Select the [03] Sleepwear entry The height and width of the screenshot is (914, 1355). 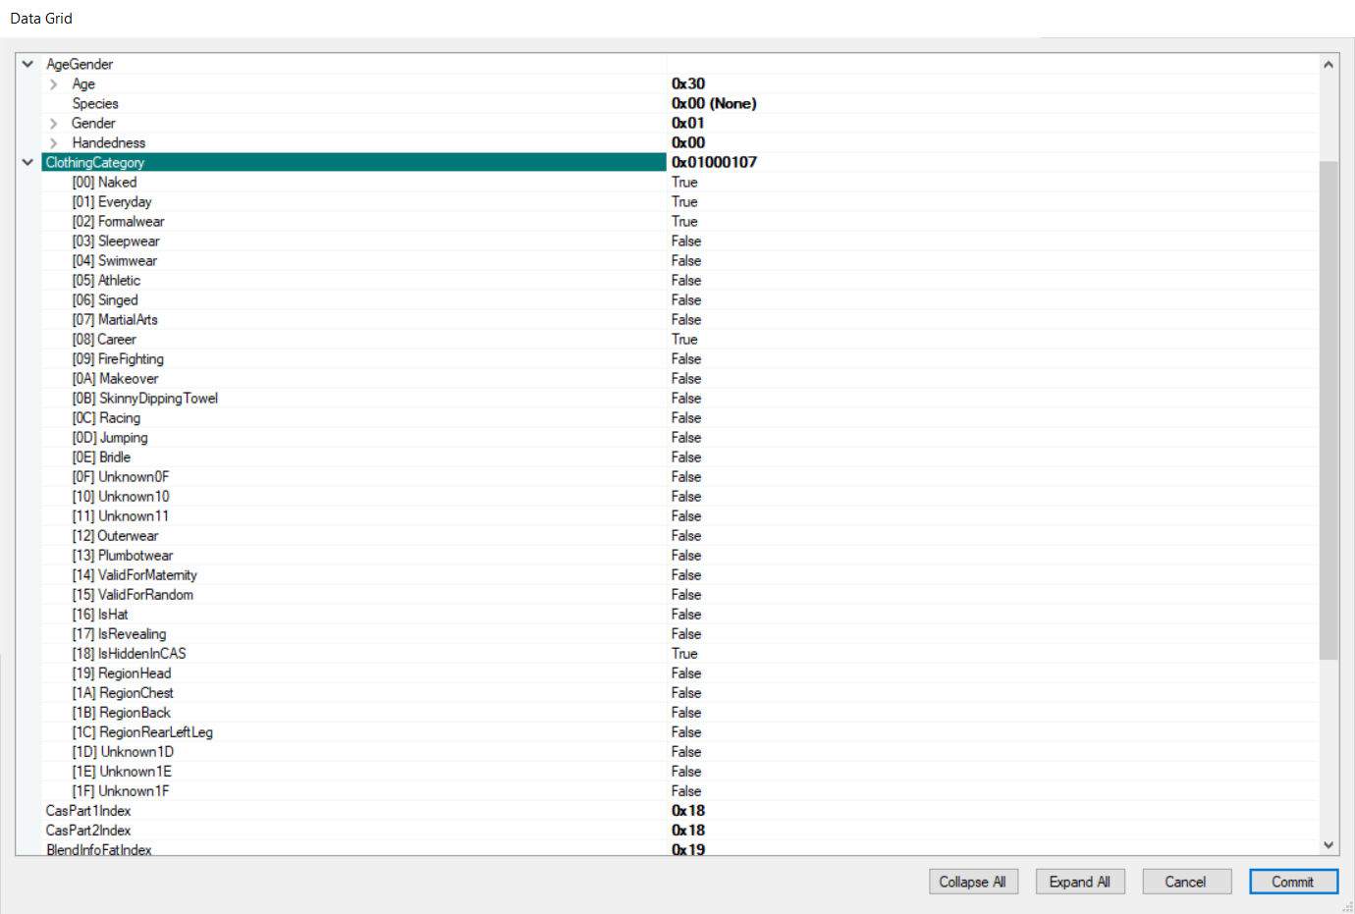click(117, 241)
